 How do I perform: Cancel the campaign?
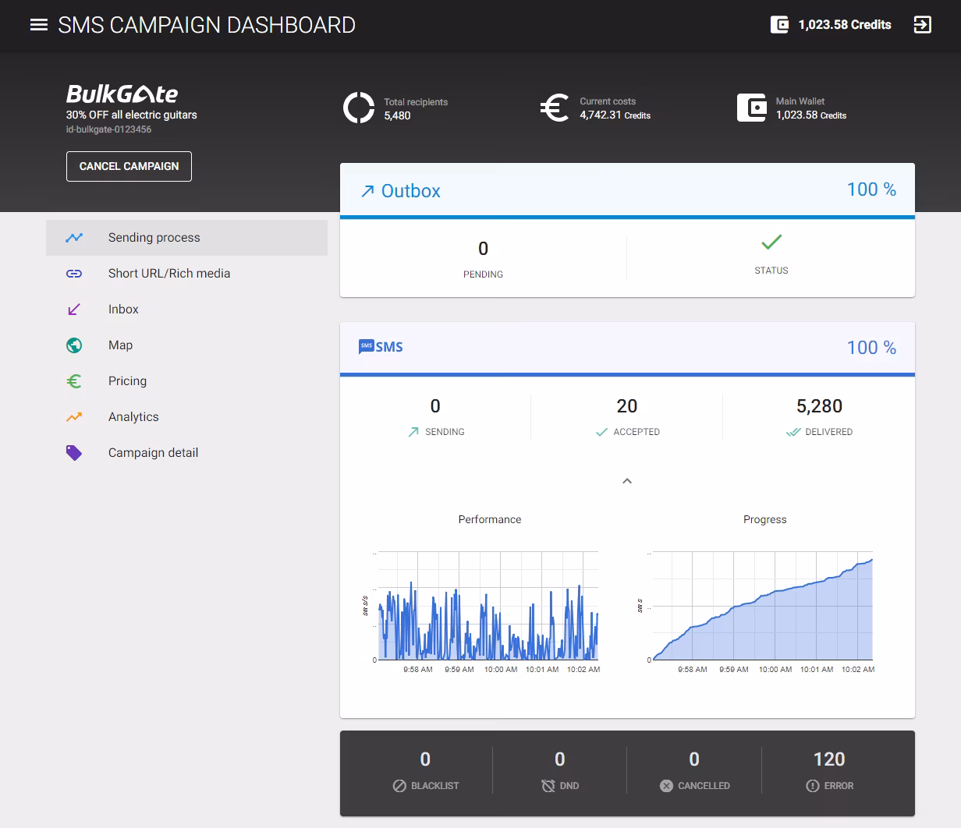[x=129, y=166]
